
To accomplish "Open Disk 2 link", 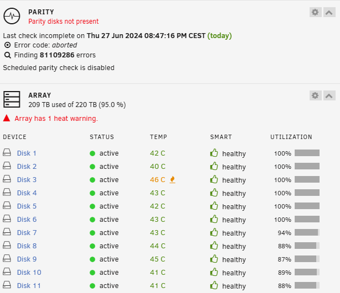I will 27,167.
